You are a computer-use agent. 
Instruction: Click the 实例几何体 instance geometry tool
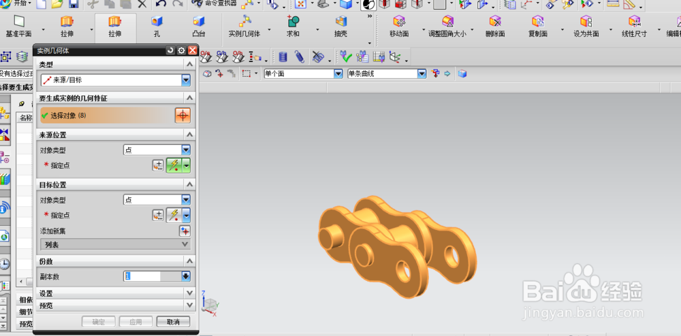pyautogui.click(x=244, y=27)
